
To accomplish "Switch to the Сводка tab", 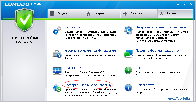I will click(66, 13).
